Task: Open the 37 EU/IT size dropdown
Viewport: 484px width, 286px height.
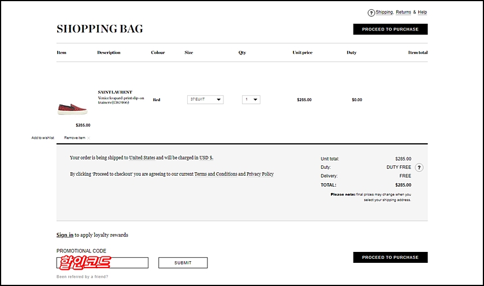Action: 205,99
